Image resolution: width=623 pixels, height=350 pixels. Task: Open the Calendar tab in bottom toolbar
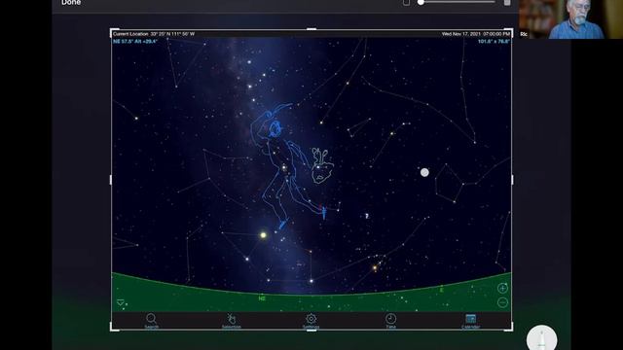[x=470, y=321]
